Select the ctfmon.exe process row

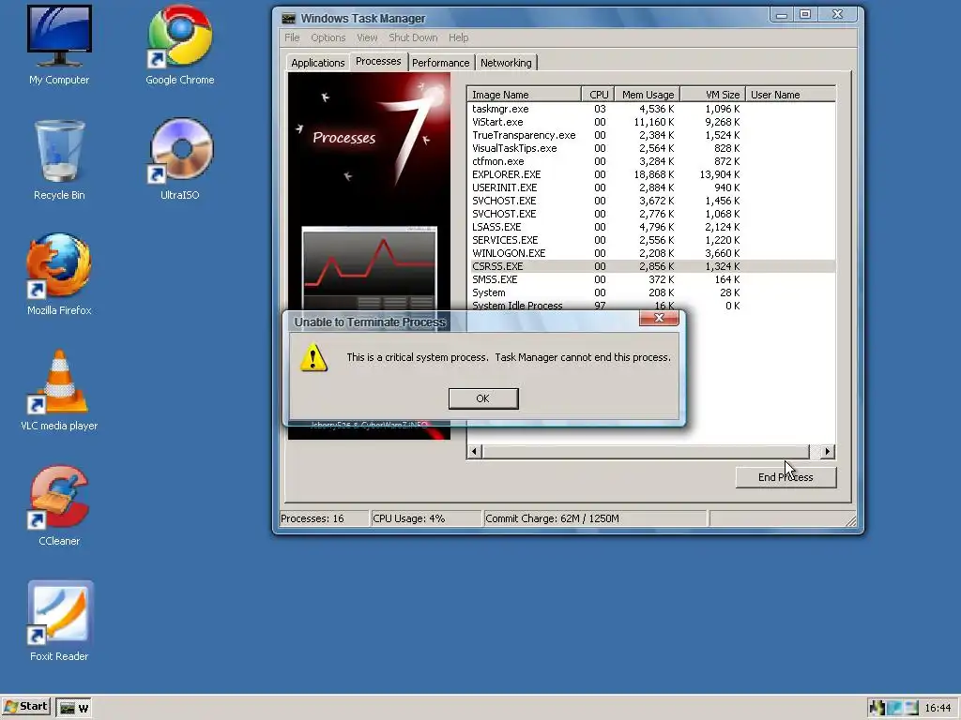[x=651, y=161]
